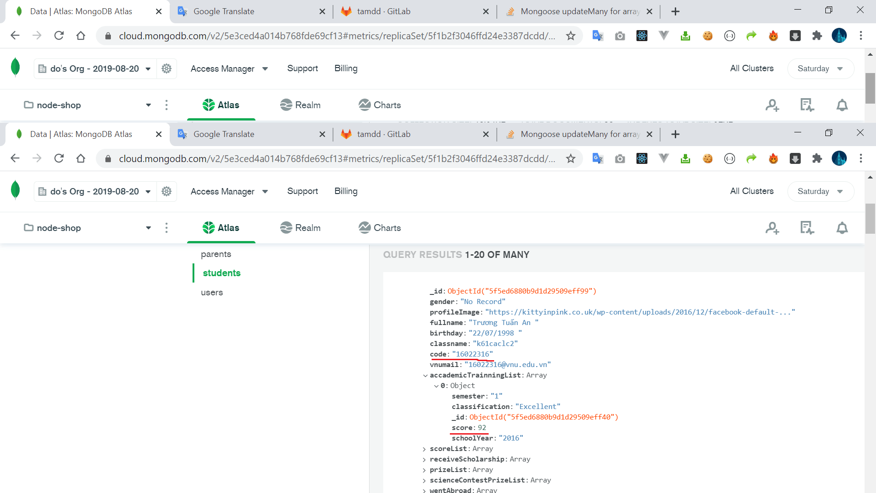Image resolution: width=876 pixels, height=493 pixels.
Task: Reload the page in lower browser window
Action: click(59, 158)
